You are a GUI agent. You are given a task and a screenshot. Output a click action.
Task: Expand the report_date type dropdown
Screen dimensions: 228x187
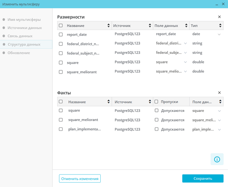[219, 35]
